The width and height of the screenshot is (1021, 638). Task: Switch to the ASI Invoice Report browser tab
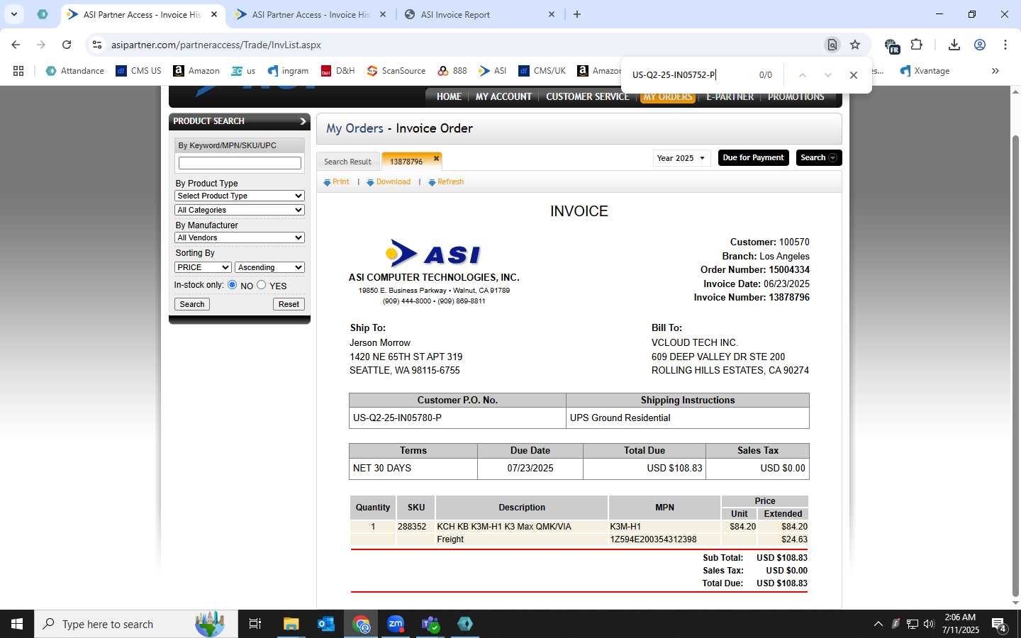tap(480, 14)
